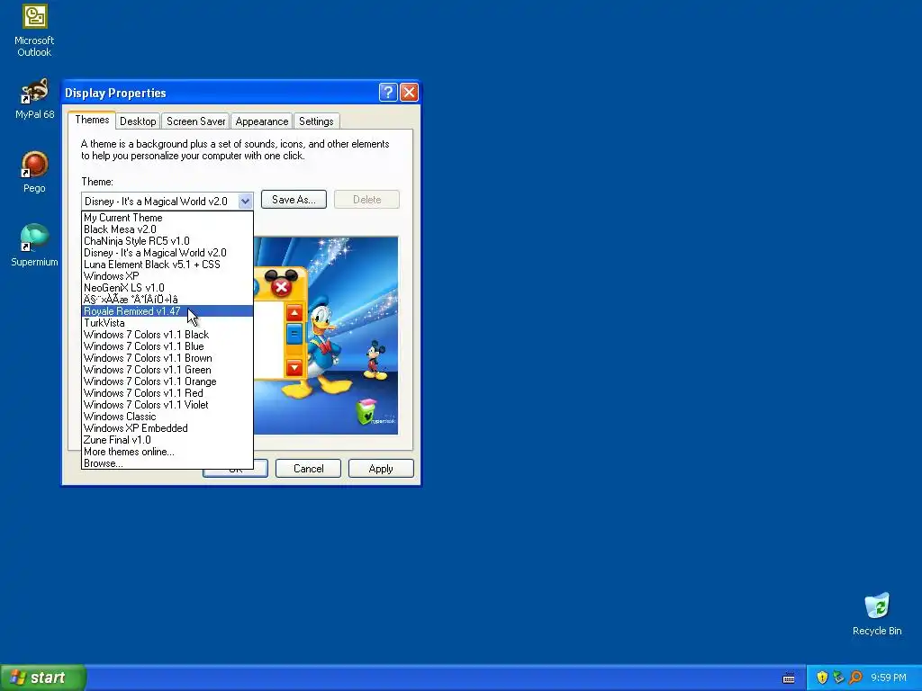Choose the TurkVista theme
Viewport: 922px width, 691px height.
167,323
